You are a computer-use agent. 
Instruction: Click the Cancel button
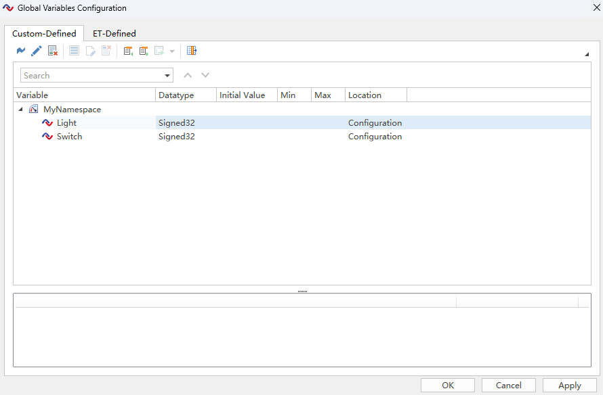pos(508,385)
